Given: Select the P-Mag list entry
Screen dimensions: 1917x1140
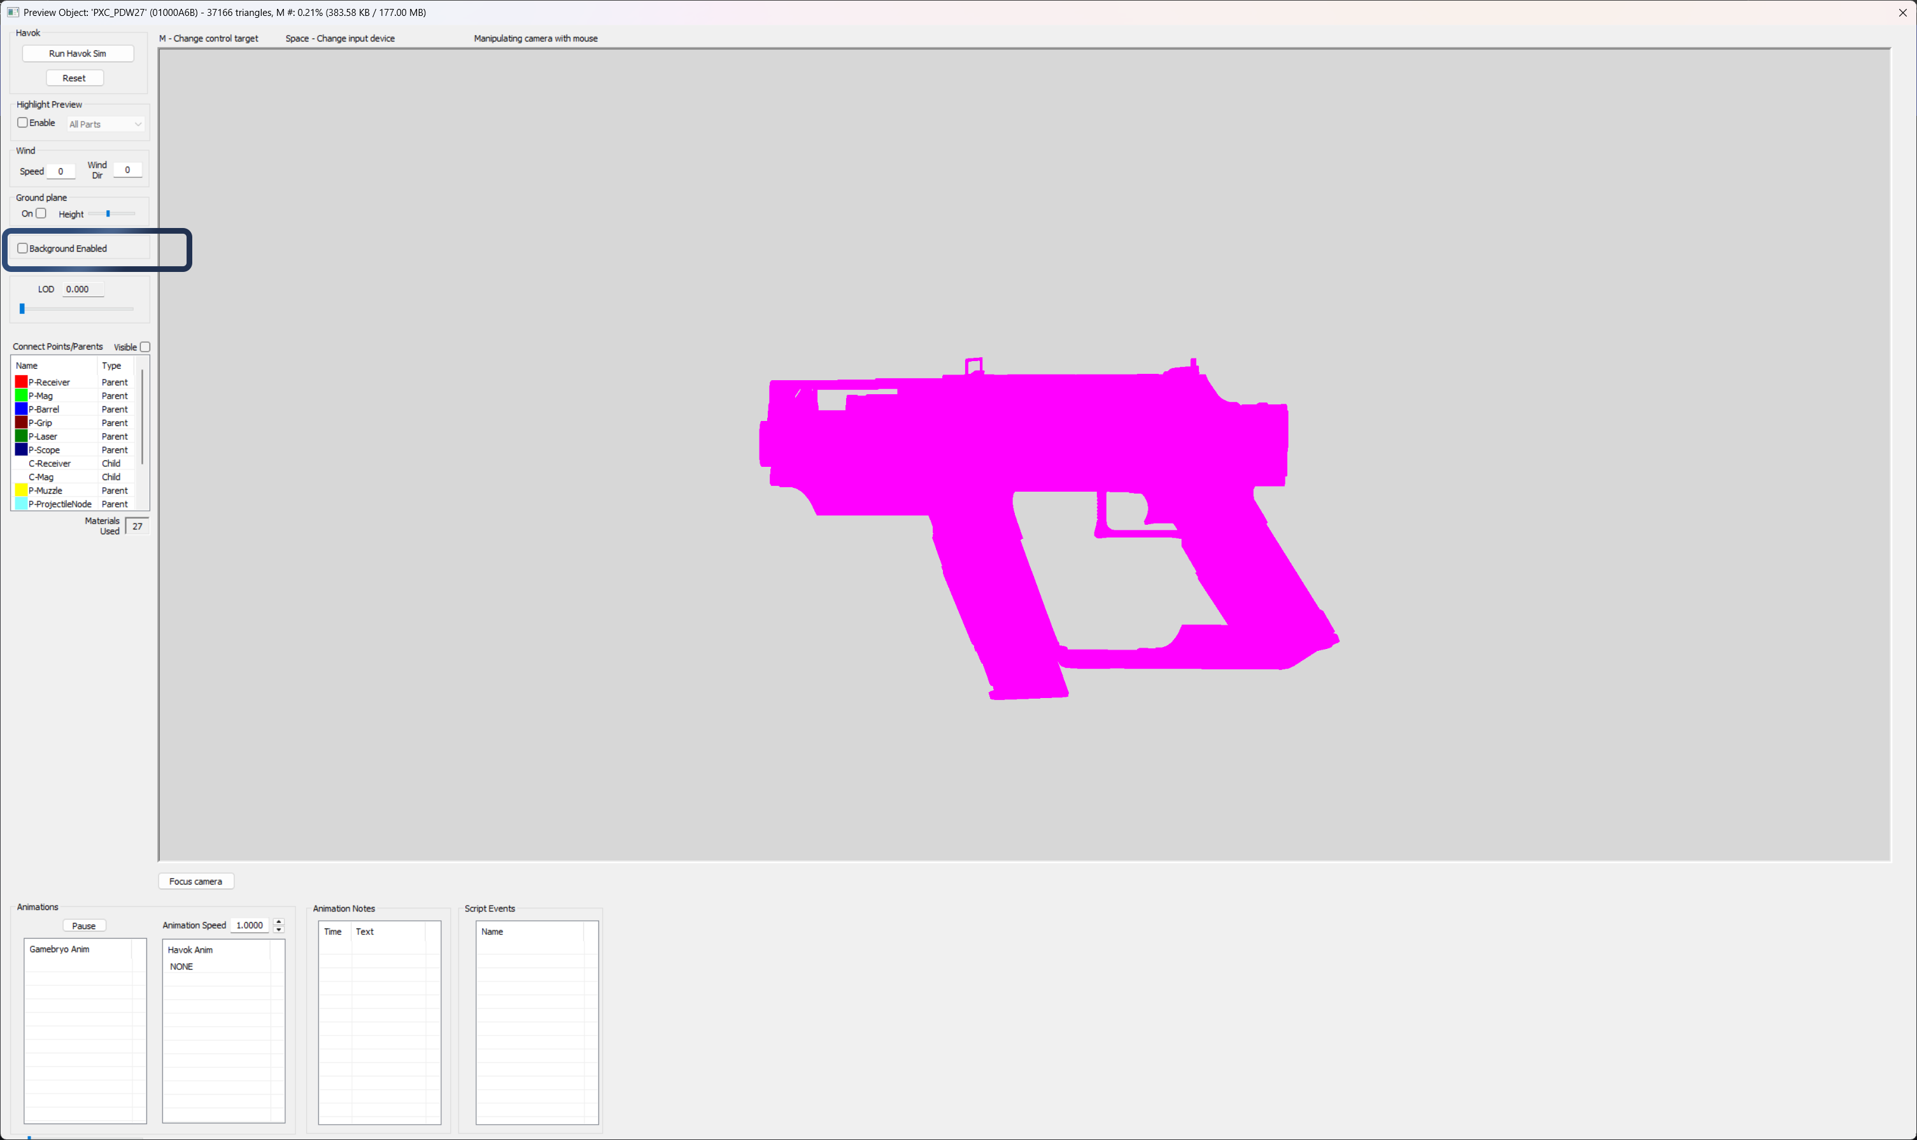Looking at the screenshot, I should point(74,395).
